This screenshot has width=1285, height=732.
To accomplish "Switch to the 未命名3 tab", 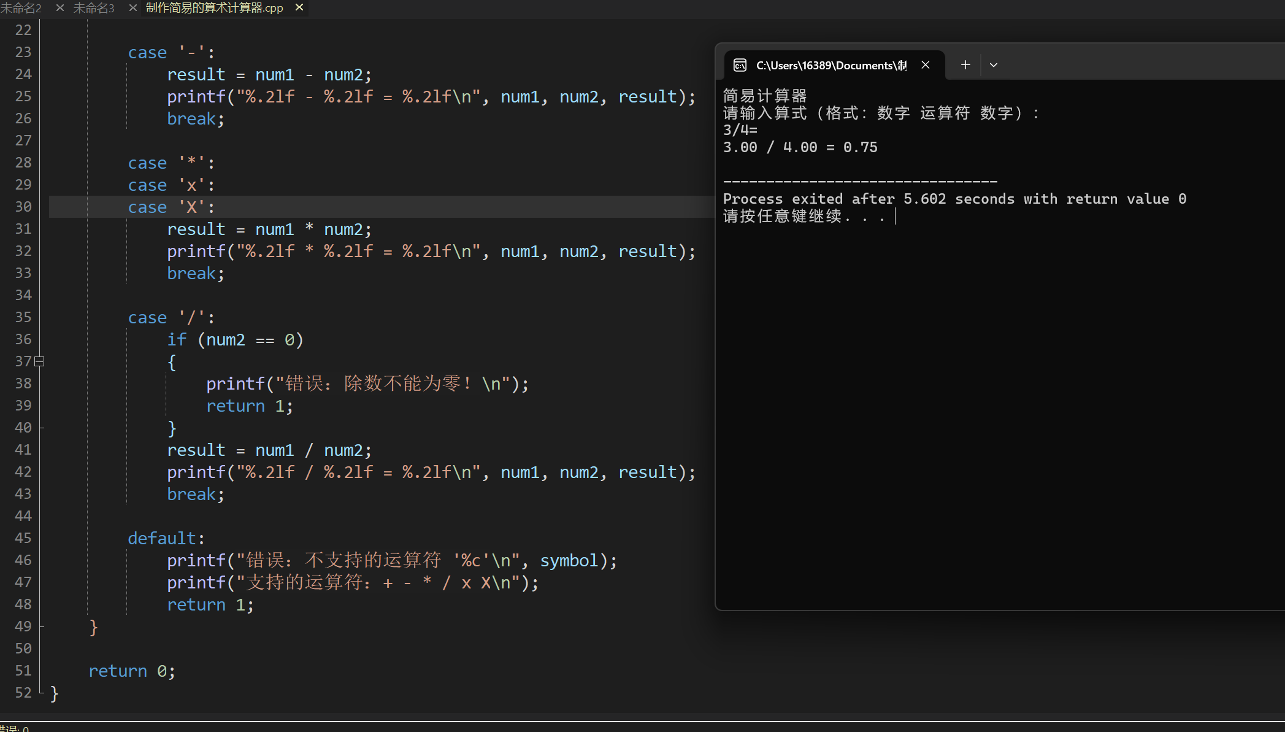I will [93, 8].
